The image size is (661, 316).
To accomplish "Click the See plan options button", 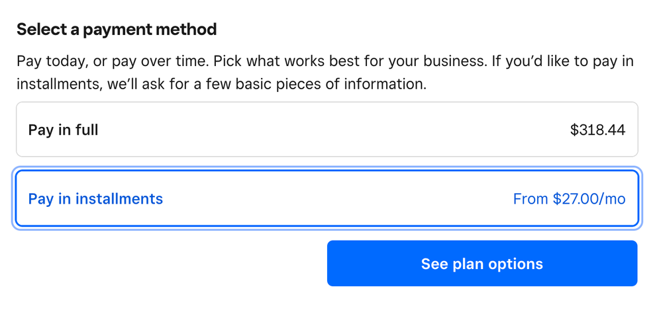I will [482, 263].
